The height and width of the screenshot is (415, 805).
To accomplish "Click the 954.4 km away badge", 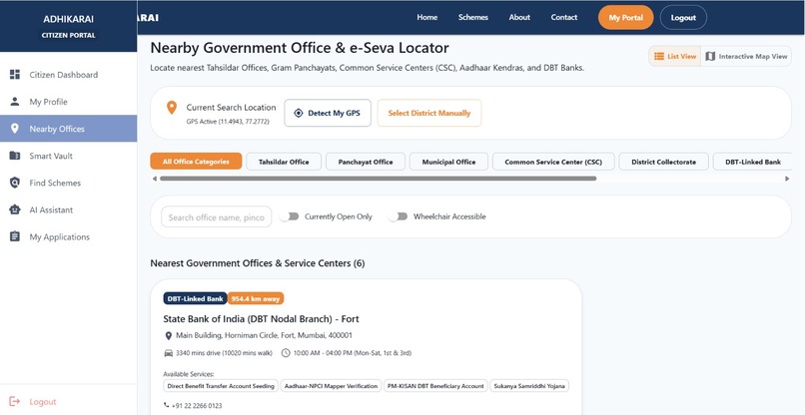I will pyautogui.click(x=256, y=298).
